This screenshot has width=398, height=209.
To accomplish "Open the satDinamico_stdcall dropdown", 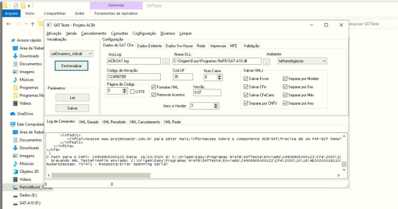I will [x=72, y=54].
